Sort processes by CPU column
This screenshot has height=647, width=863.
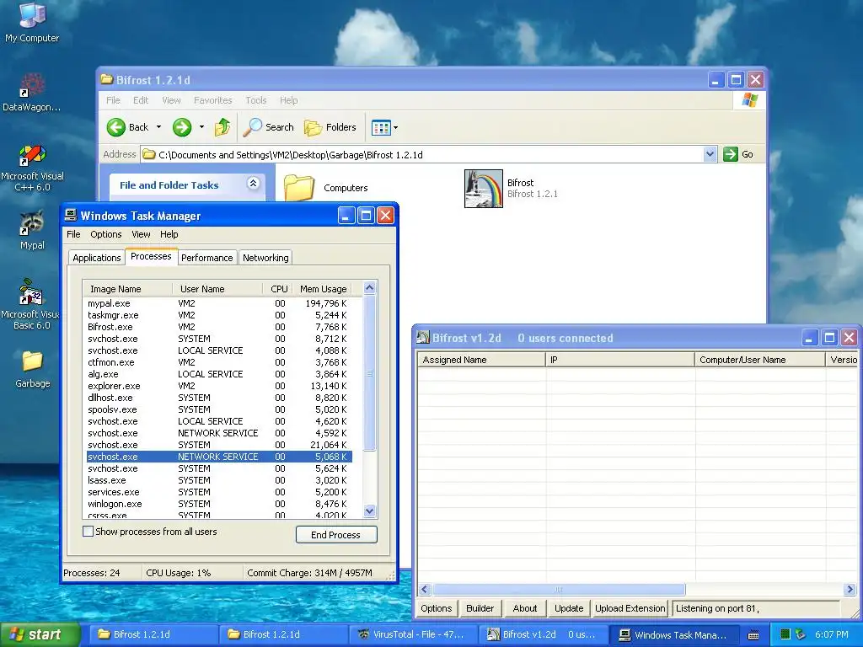tap(278, 289)
